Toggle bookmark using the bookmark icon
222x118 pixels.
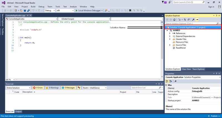(130, 11)
